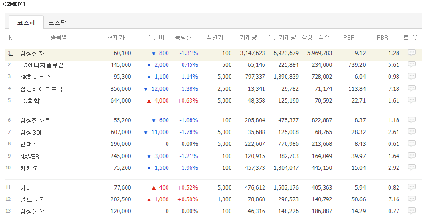Select the 12,000 price change cell
This screenshot has height=215, width=422.
click(x=160, y=89)
